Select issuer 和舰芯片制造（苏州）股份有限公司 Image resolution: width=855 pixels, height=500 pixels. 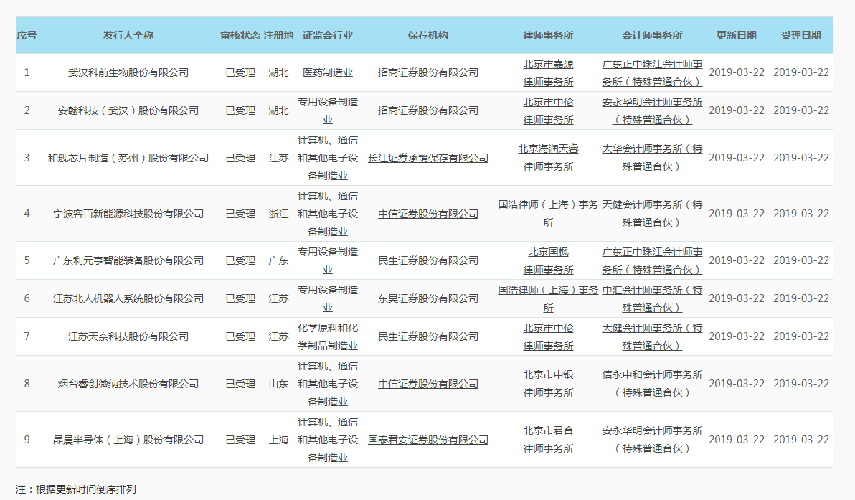(128, 158)
